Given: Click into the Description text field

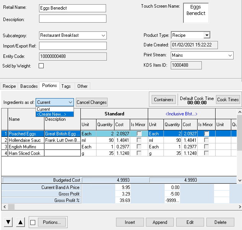Looking at the screenshot, I should 73,19.
